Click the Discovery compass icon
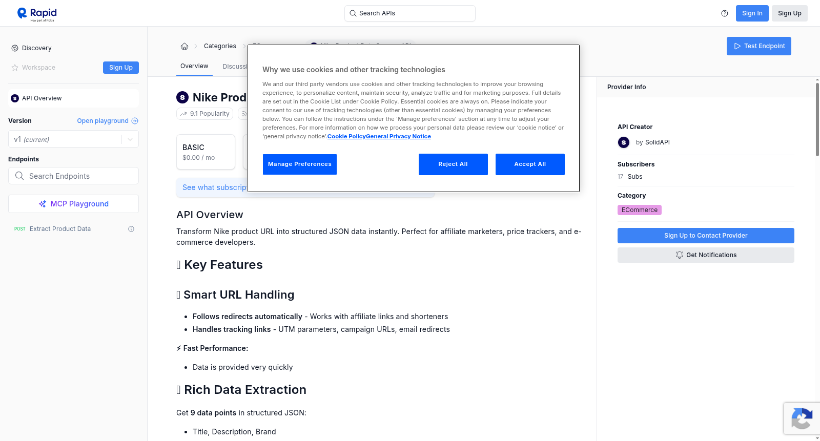 pyautogui.click(x=15, y=48)
